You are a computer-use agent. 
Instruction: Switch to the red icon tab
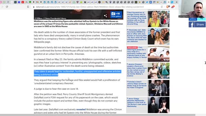click(x=23, y=2)
